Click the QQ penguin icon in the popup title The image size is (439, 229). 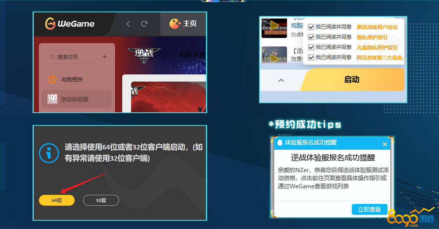click(x=280, y=143)
